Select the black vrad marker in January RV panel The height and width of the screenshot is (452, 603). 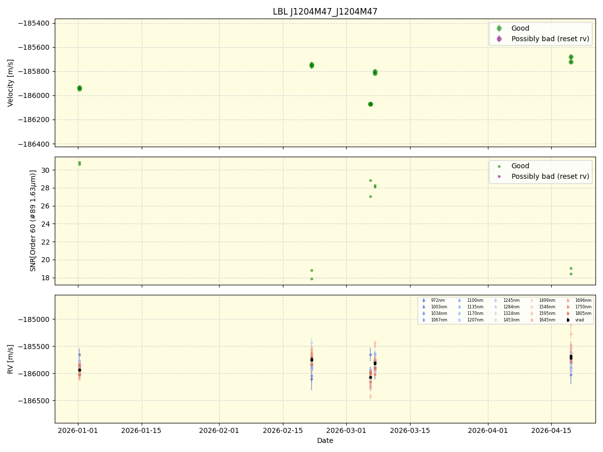(x=79, y=370)
